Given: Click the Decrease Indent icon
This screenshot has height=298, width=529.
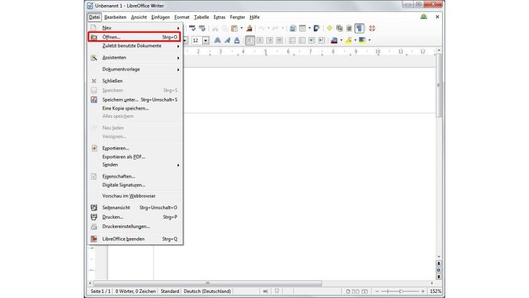Looking at the screenshot, I should tap(312, 40).
